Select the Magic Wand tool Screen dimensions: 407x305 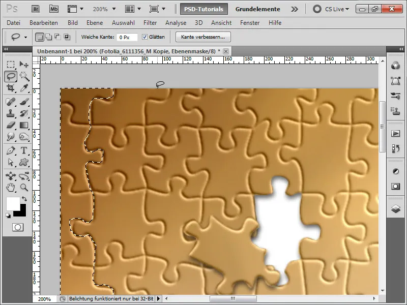pos(24,76)
